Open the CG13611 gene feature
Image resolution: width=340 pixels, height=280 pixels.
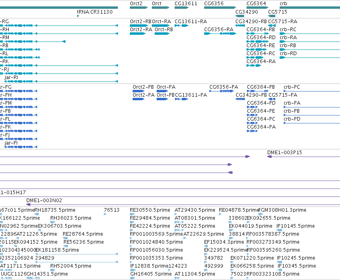(181, 8)
